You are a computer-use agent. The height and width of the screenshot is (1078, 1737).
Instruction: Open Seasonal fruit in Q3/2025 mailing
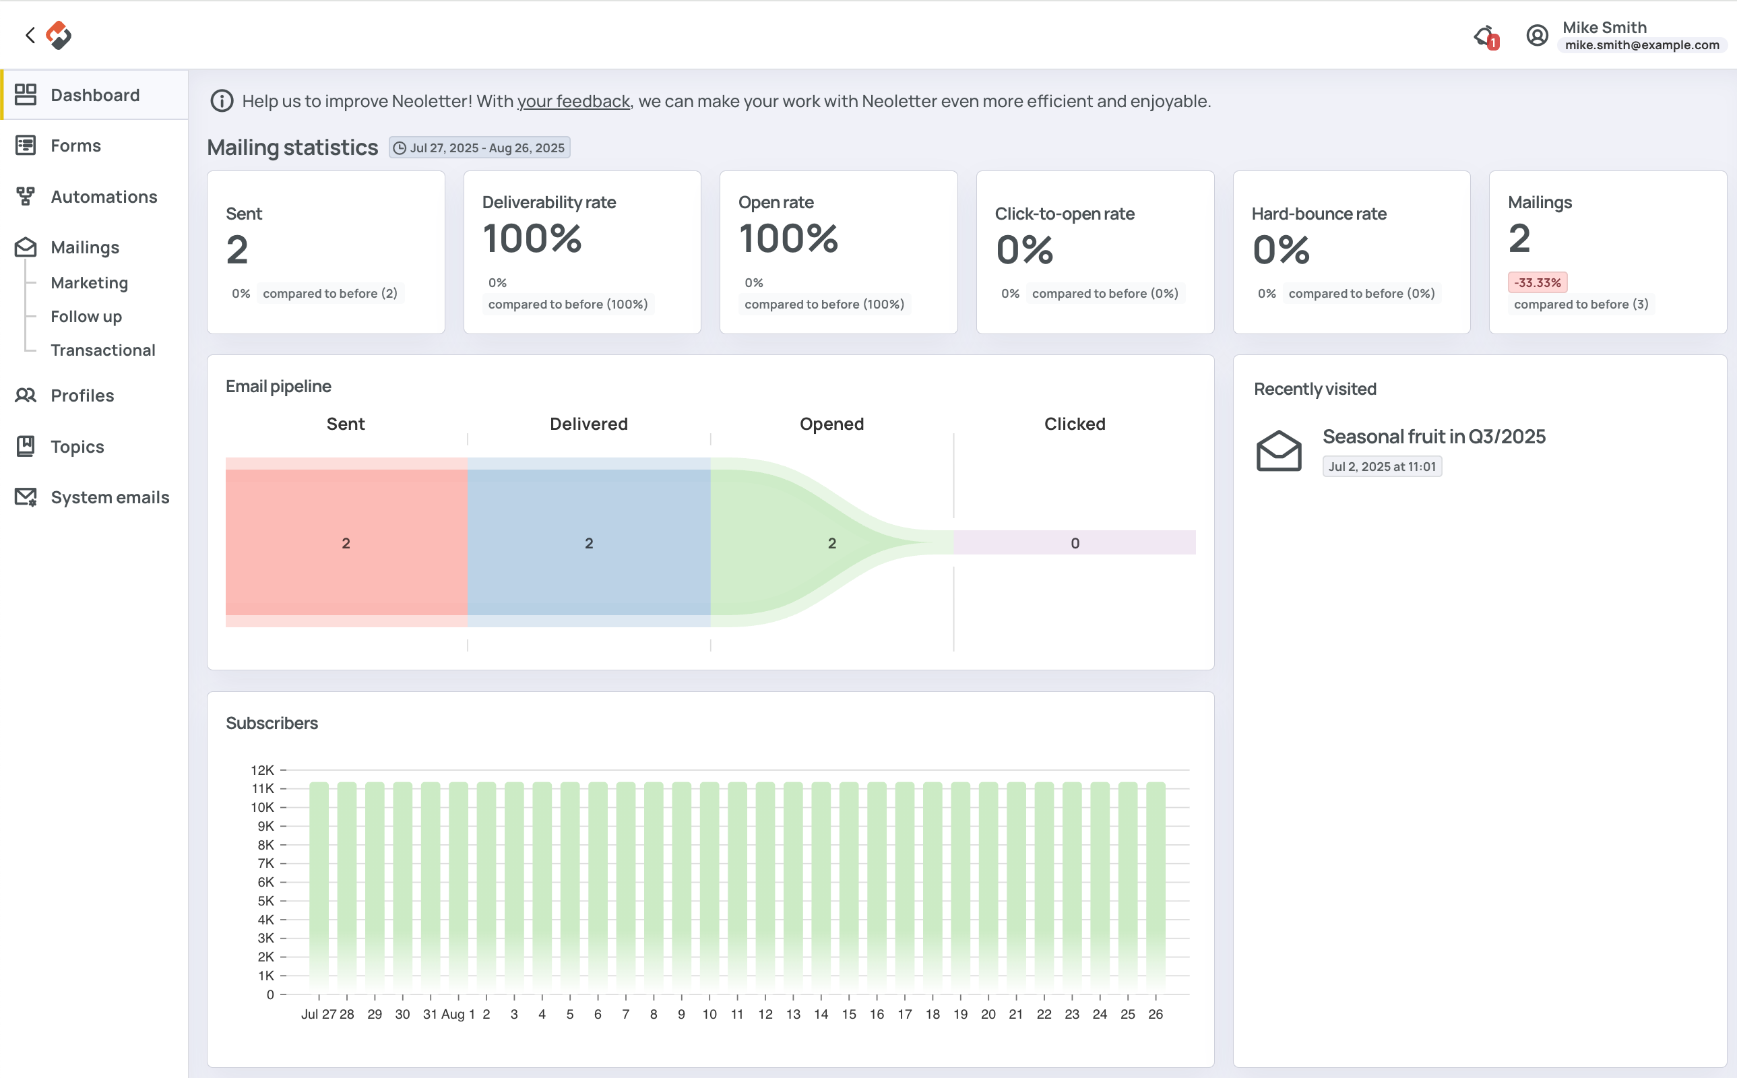pyautogui.click(x=1434, y=437)
